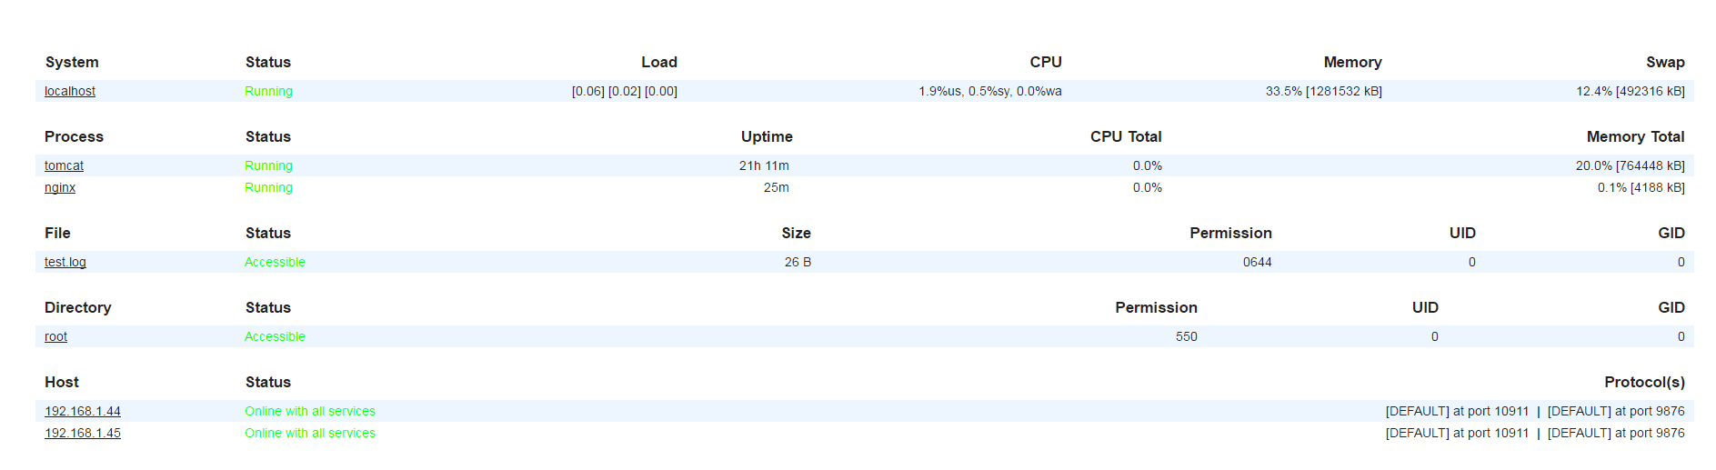
Task: Open the nginx process link
Action: (x=60, y=187)
